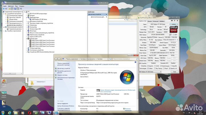This screenshot has width=206, height=115.
Task: Toggle CUDA checkbox in GPU-Z
Action: point(155,66)
